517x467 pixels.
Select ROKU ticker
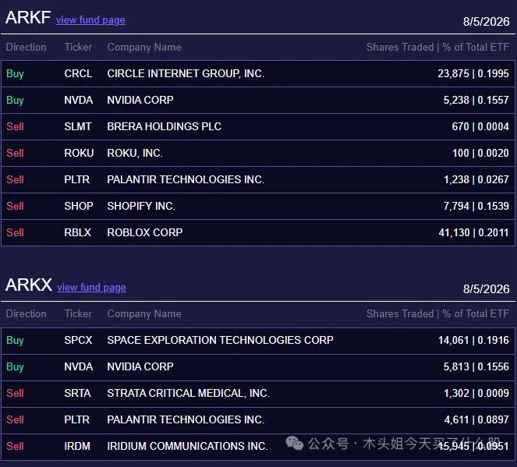pyautogui.click(x=79, y=153)
